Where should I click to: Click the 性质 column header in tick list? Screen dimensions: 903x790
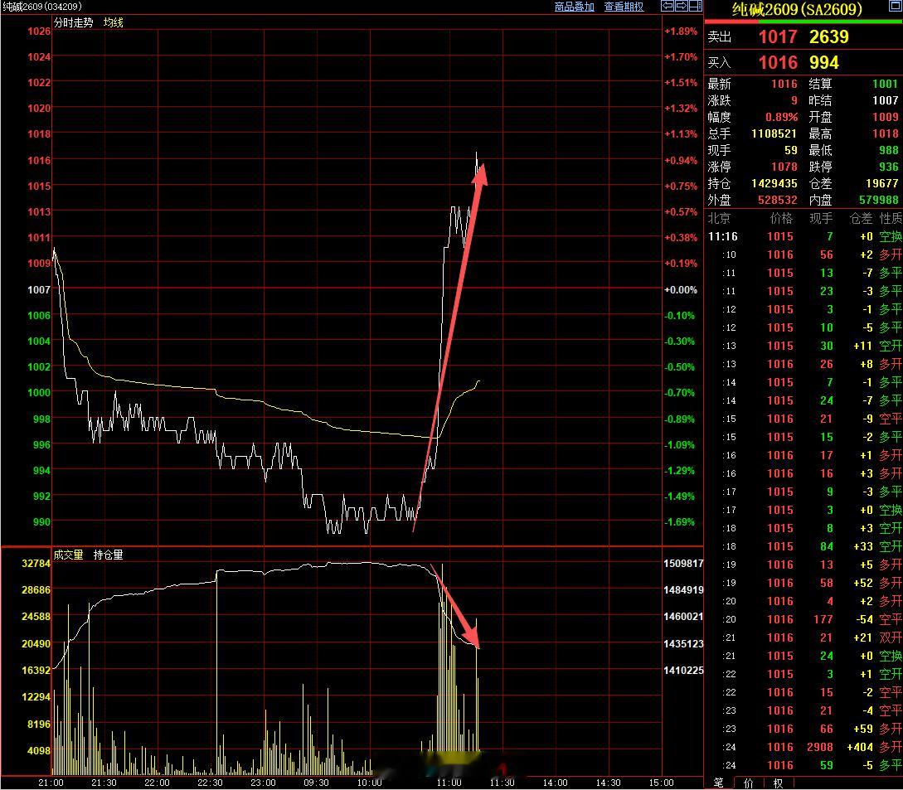point(891,218)
